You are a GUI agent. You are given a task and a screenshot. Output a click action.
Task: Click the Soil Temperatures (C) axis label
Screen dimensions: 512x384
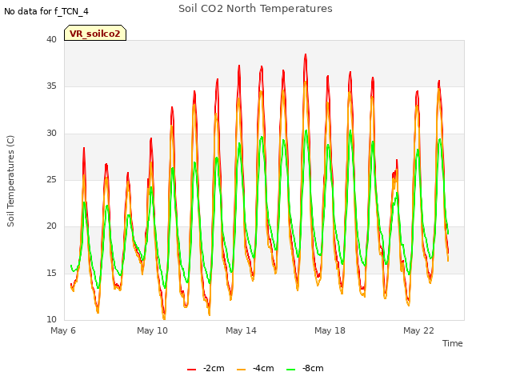click(10, 181)
